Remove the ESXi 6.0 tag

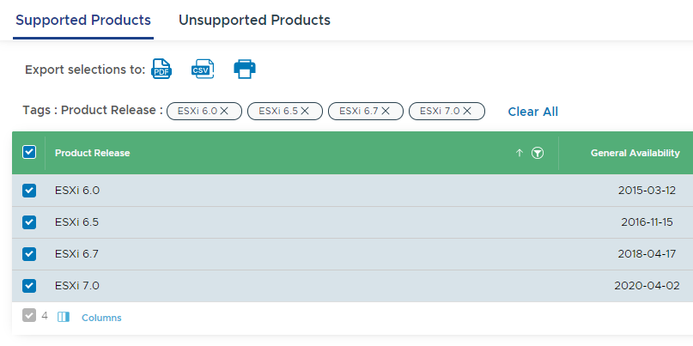(x=224, y=112)
